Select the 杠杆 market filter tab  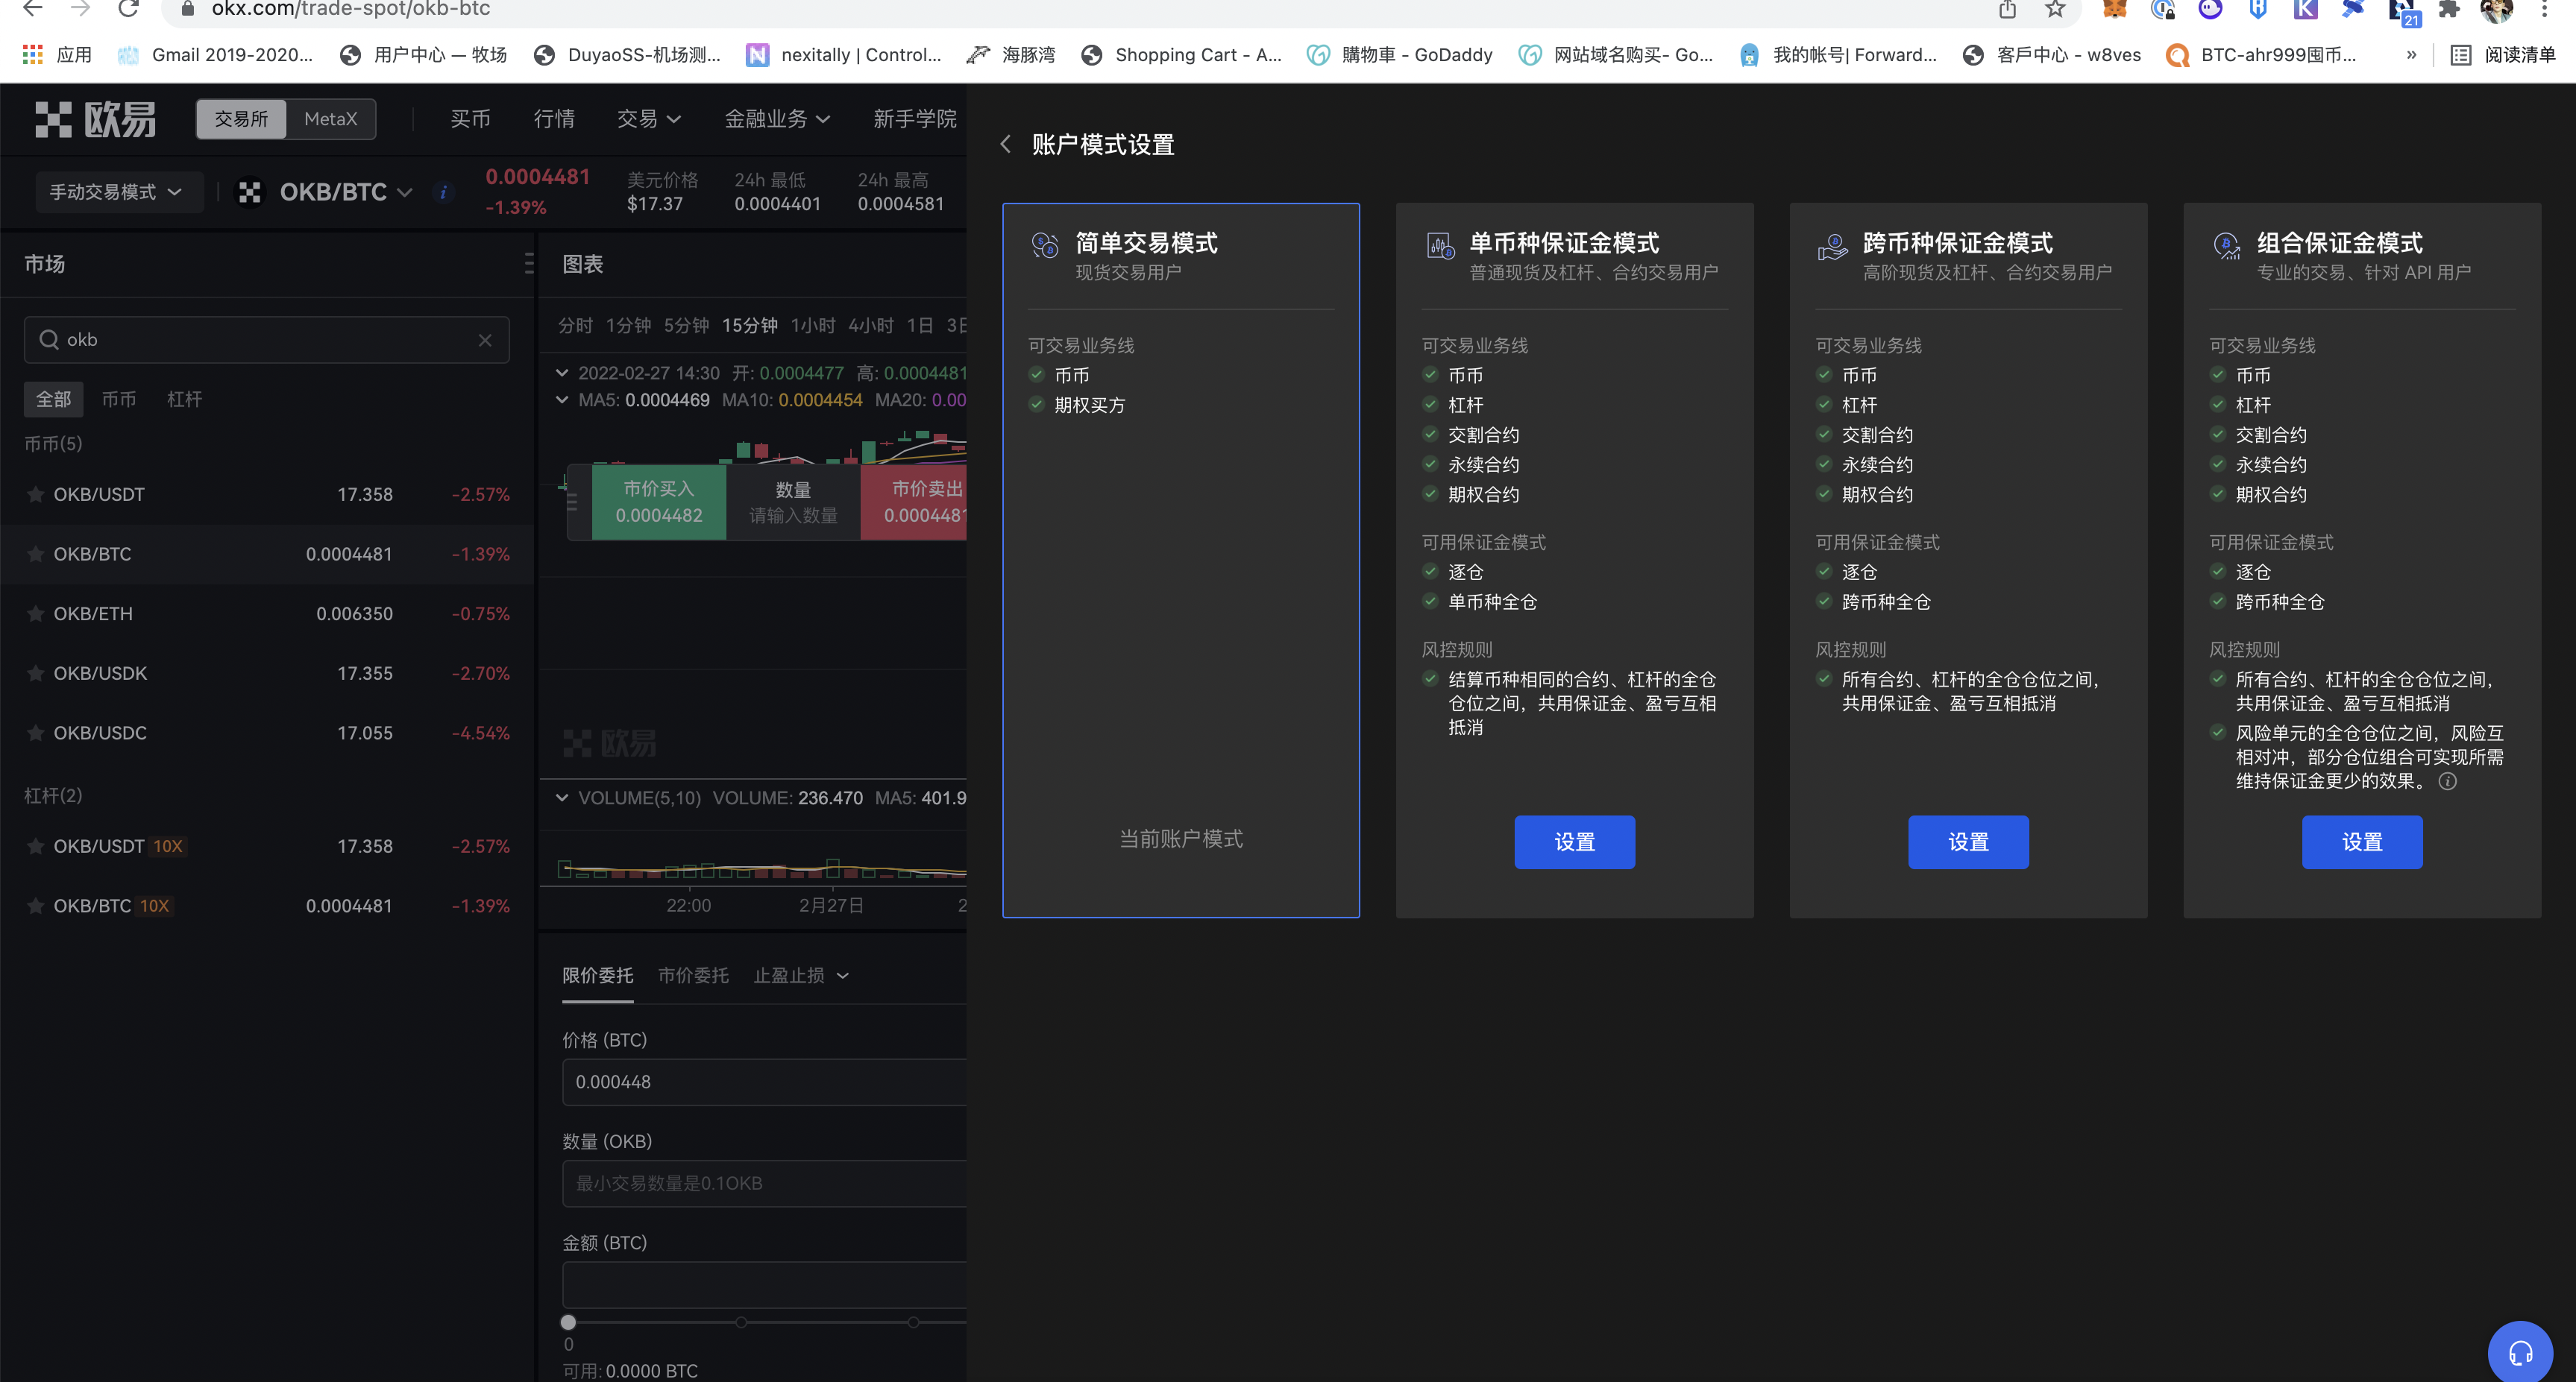click(x=184, y=399)
